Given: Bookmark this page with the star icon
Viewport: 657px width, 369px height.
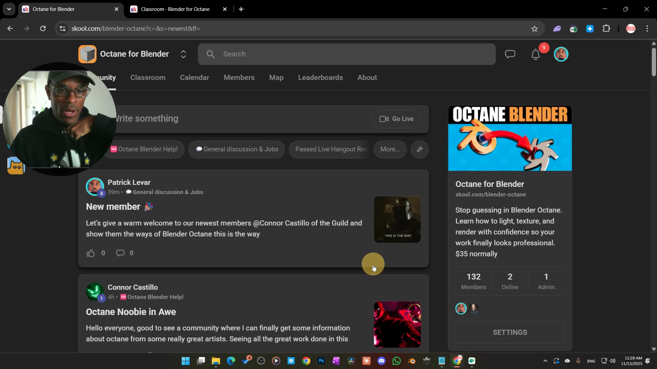Looking at the screenshot, I should coord(534,29).
